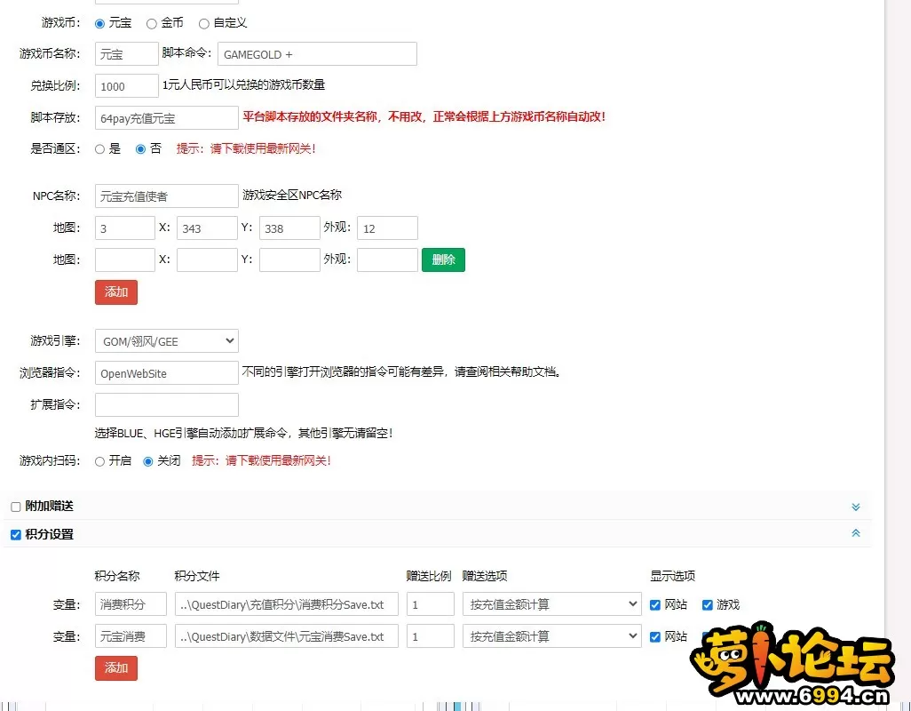Image resolution: width=911 pixels, height=711 pixels.
Task: Expand the 附加赠送 section chevron
Action: point(856,507)
